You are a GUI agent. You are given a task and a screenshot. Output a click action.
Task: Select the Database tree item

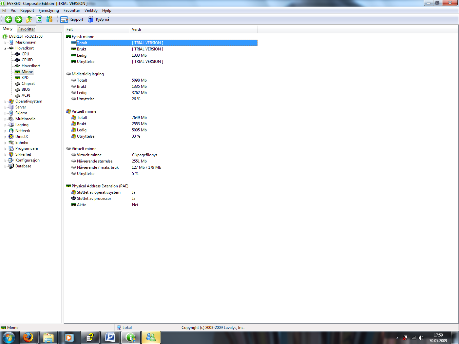[x=23, y=166]
